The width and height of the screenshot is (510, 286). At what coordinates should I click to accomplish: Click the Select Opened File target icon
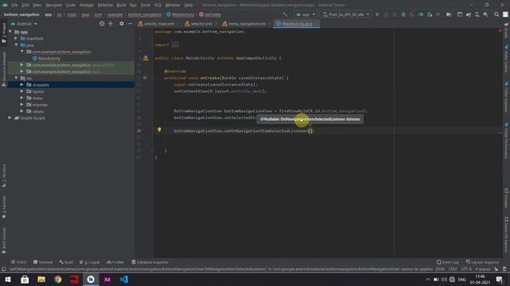[x=102, y=24]
